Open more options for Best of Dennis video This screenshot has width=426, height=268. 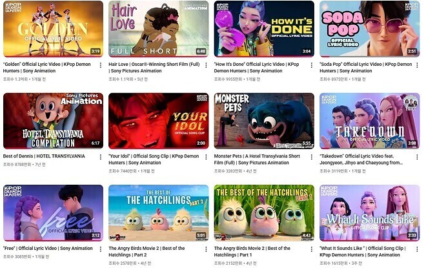click(x=101, y=157)
